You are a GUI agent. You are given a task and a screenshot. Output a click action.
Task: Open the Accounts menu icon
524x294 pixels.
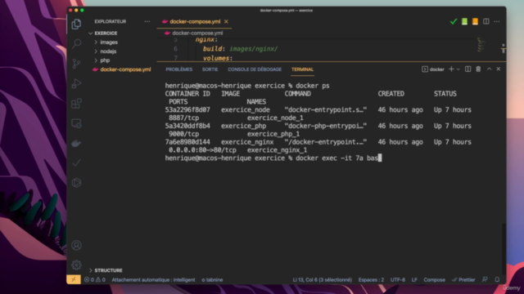click(76, 245)
